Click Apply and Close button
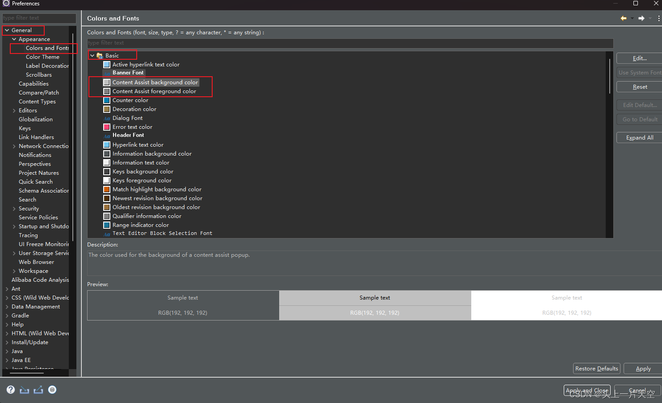 tap(587, 391)
